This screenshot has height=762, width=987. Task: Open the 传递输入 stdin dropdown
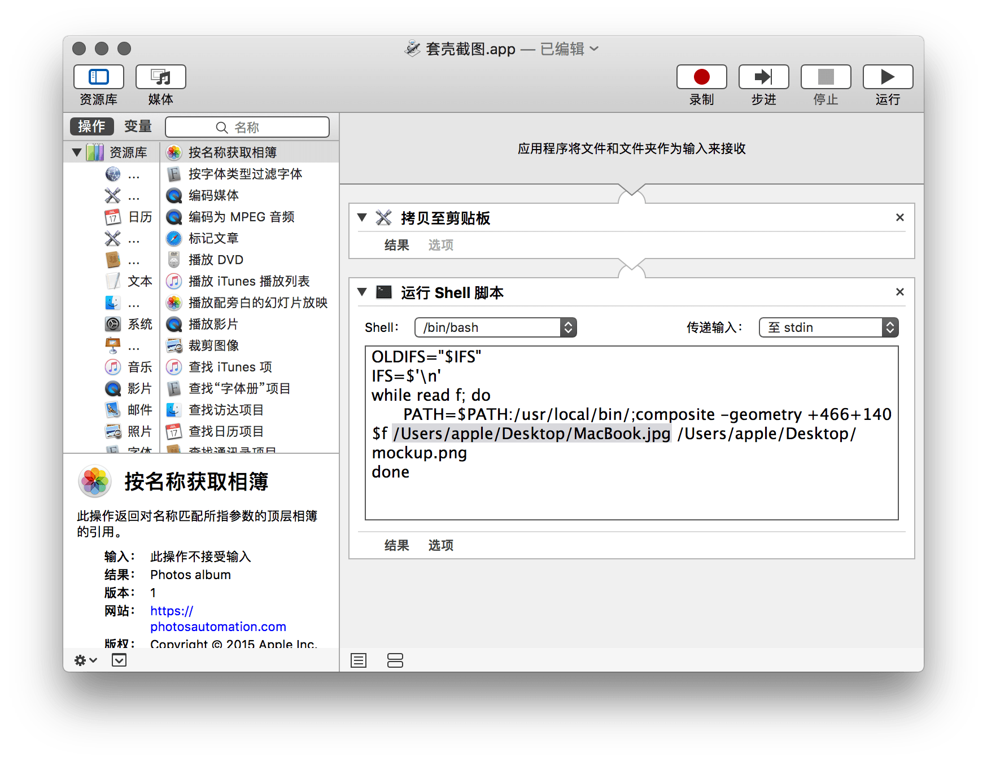828,327
